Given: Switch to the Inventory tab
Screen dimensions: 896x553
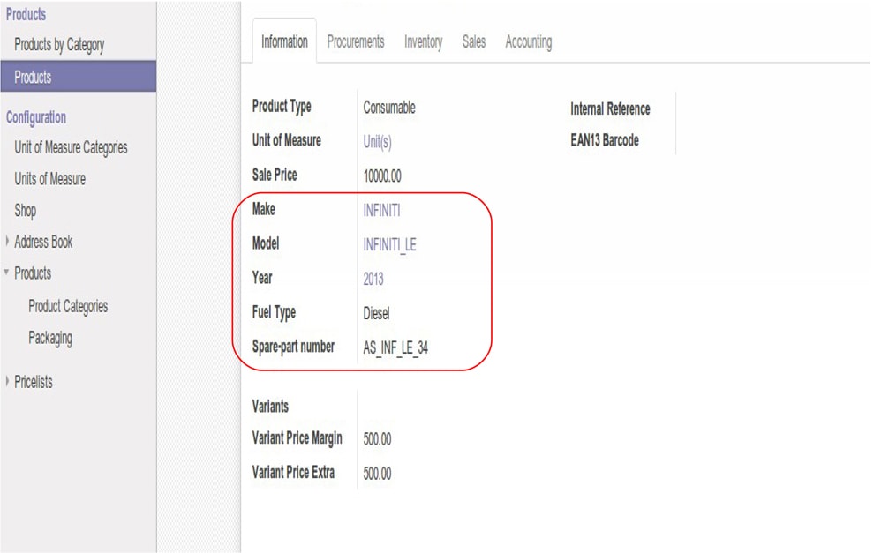Looking at the screenshot, I should click(424, 41).
